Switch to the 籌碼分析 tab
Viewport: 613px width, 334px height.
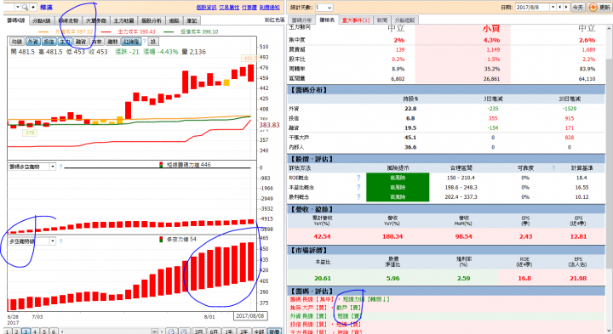coord(301,20)
